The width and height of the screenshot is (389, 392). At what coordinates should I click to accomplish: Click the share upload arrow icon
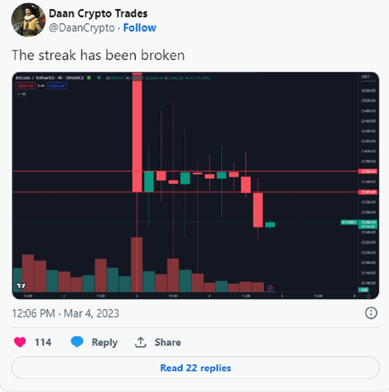[140, 342]
